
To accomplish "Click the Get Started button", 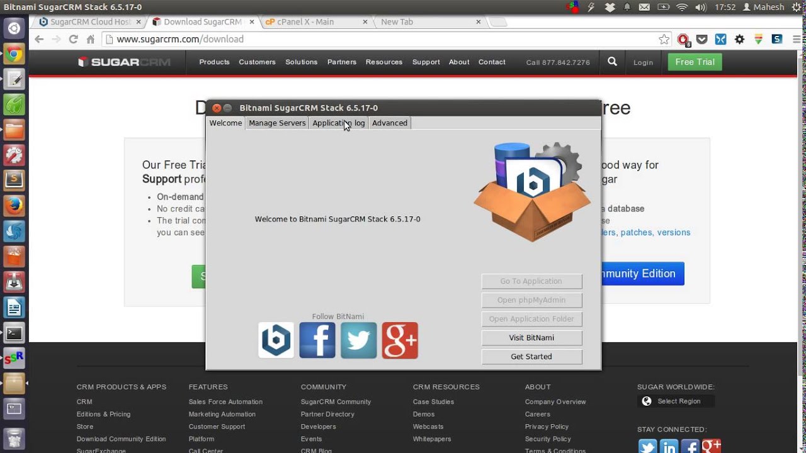I will point(531,357).
